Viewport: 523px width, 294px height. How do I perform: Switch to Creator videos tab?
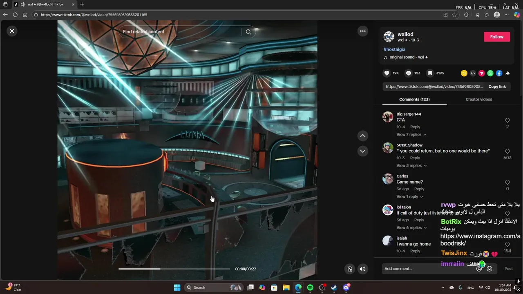[x=478, y=99]
